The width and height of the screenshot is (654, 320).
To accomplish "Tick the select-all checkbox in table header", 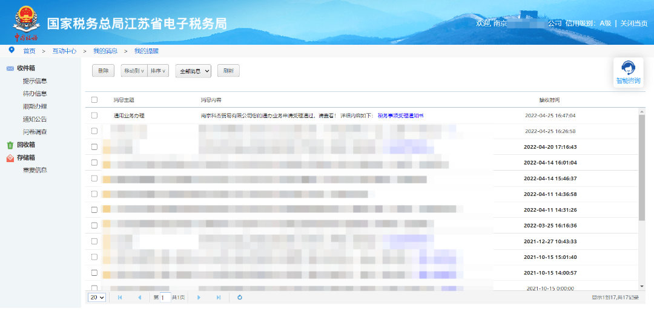I will coord(94,100).
